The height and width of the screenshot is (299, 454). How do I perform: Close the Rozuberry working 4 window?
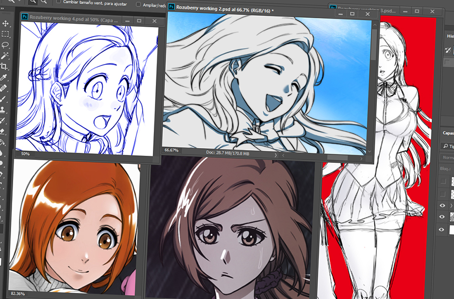tap(154, 21)
